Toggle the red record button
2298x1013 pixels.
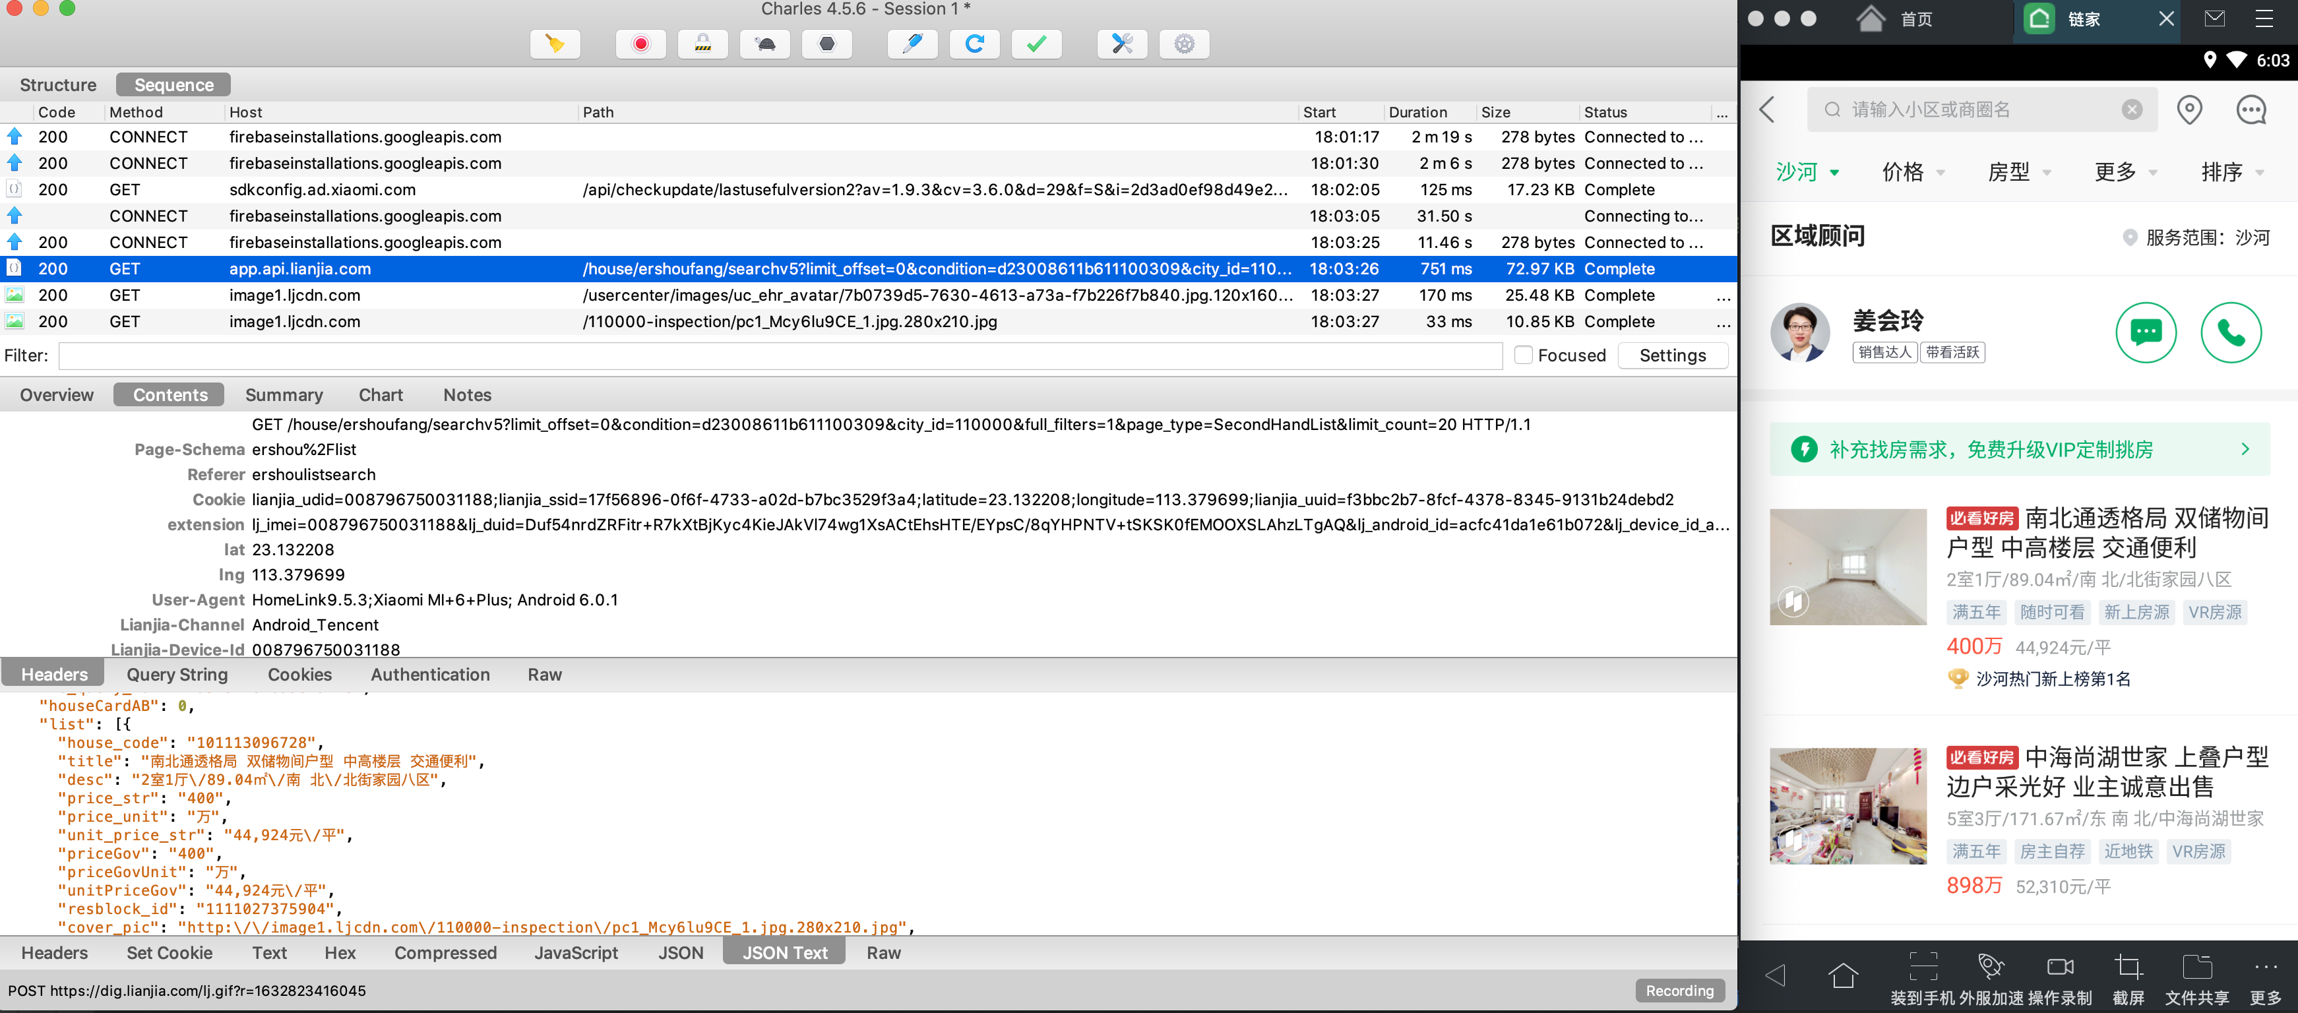(640, 44)
